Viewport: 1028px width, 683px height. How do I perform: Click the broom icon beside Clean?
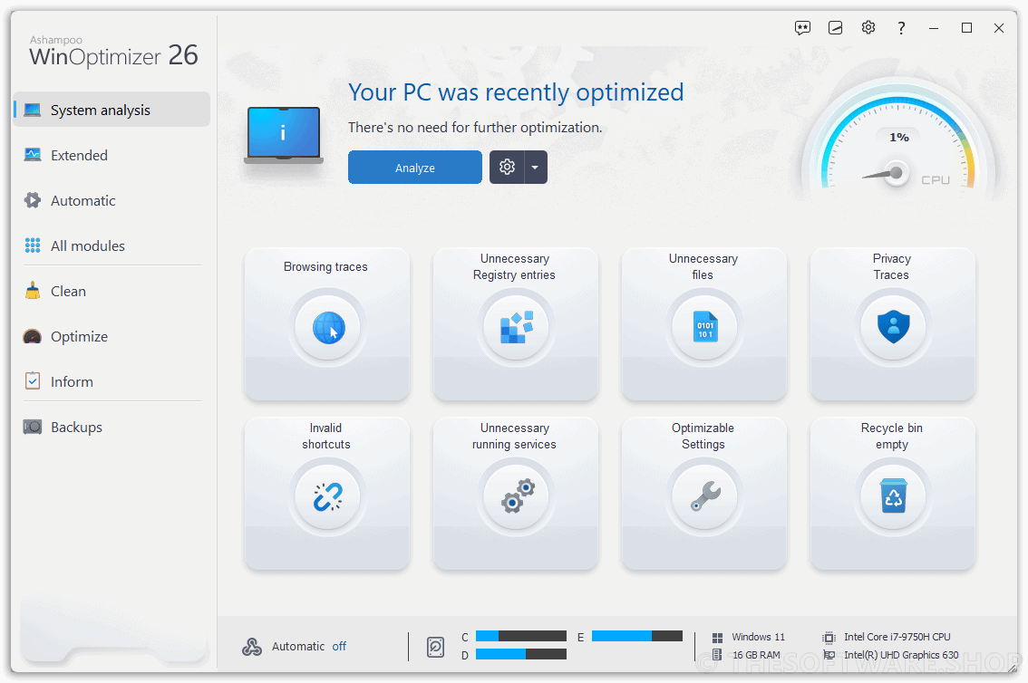tap(32, 291)
